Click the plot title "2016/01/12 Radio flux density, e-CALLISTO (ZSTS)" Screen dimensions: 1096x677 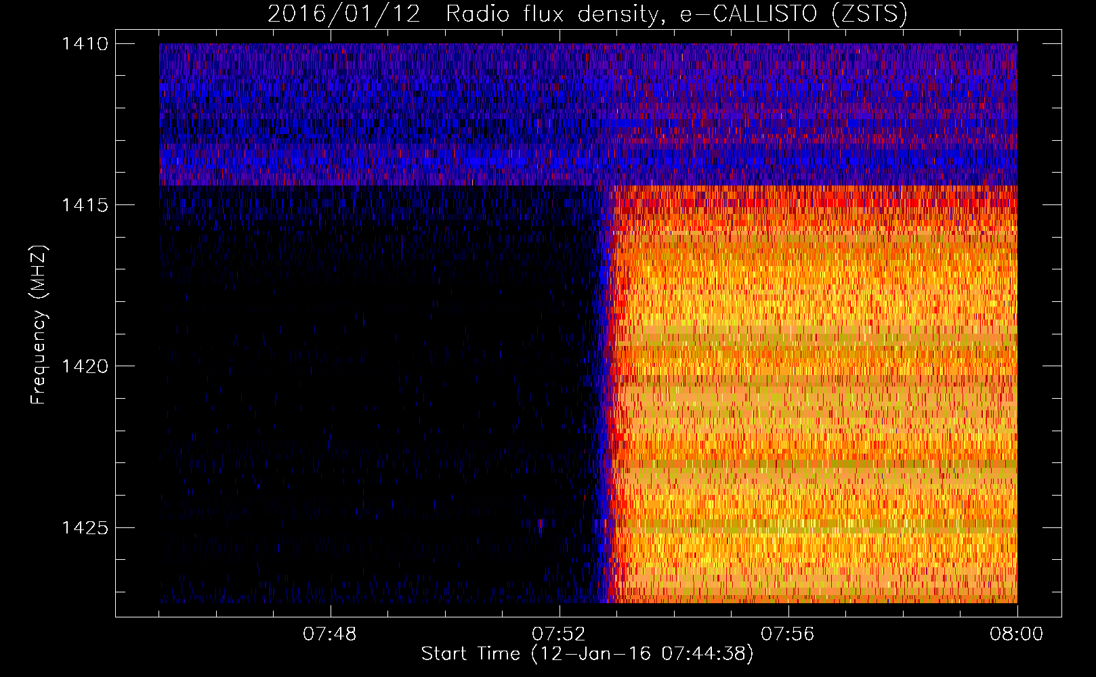(587, 14)
